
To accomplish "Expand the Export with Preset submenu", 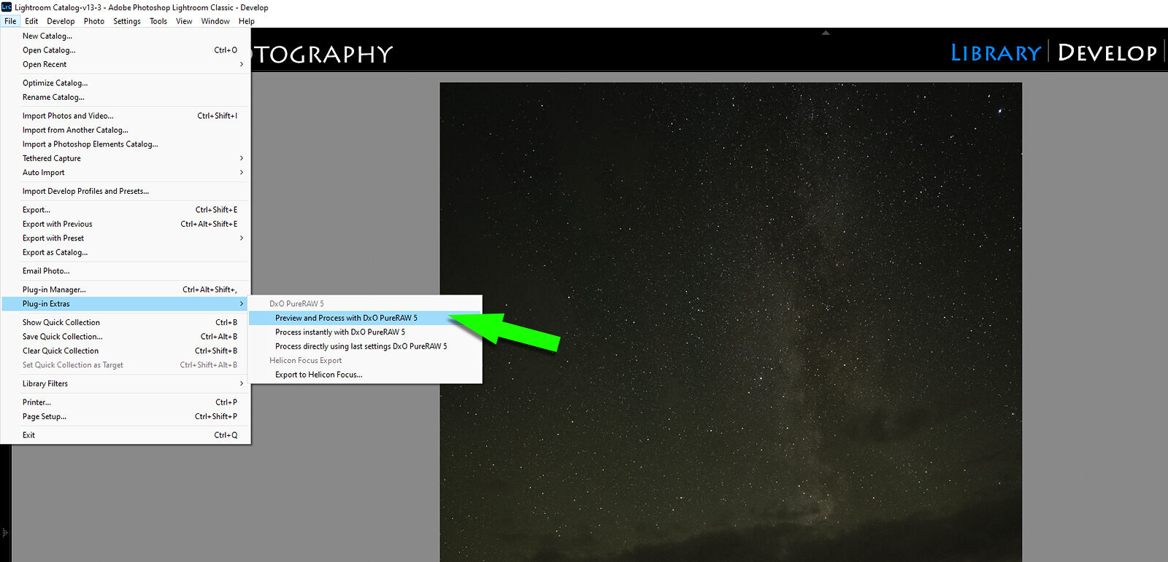I will point(126,238).
